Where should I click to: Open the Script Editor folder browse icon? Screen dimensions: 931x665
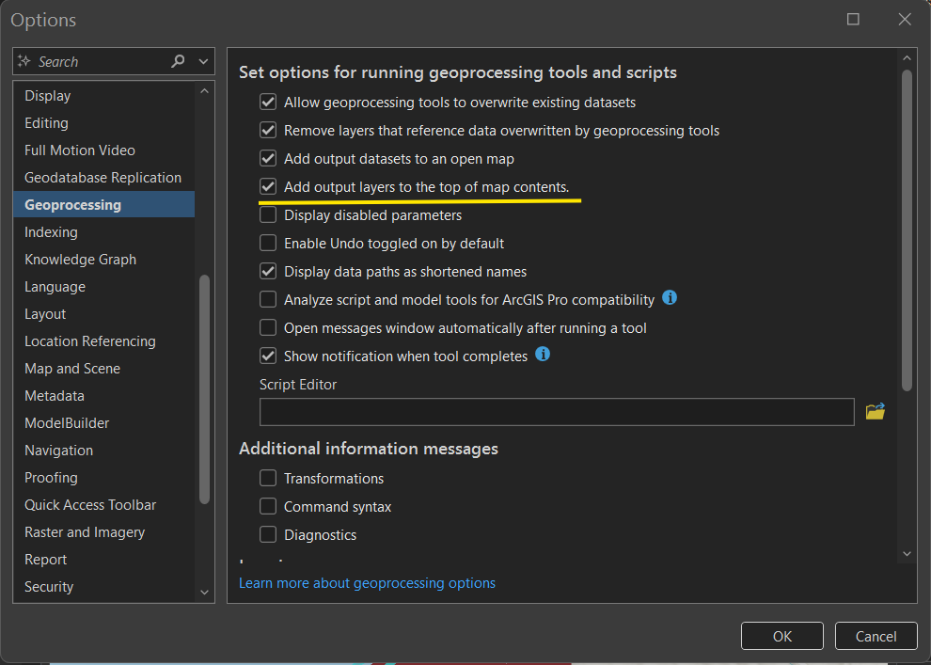pyautogui.click(x=875, y=411)
